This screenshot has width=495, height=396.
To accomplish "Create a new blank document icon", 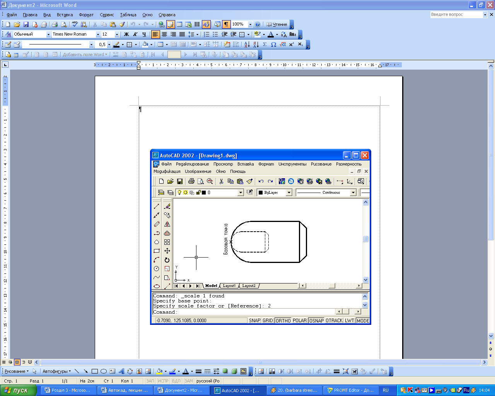I will (8, 24).
